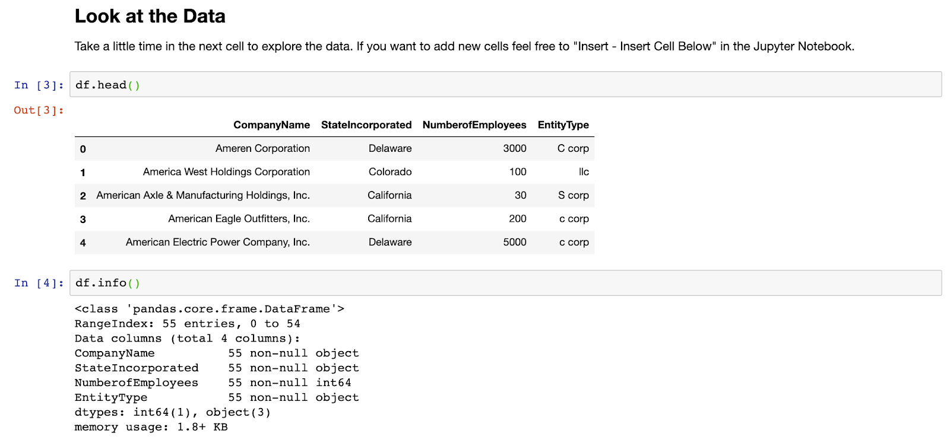Click the 'Data columns (total 4 columns)' line
This screenshot has width=950, height=440.
[188, 339]
